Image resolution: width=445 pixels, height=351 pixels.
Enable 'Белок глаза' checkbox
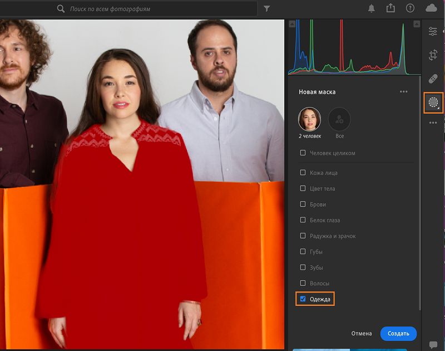click(x=303, y=220)
